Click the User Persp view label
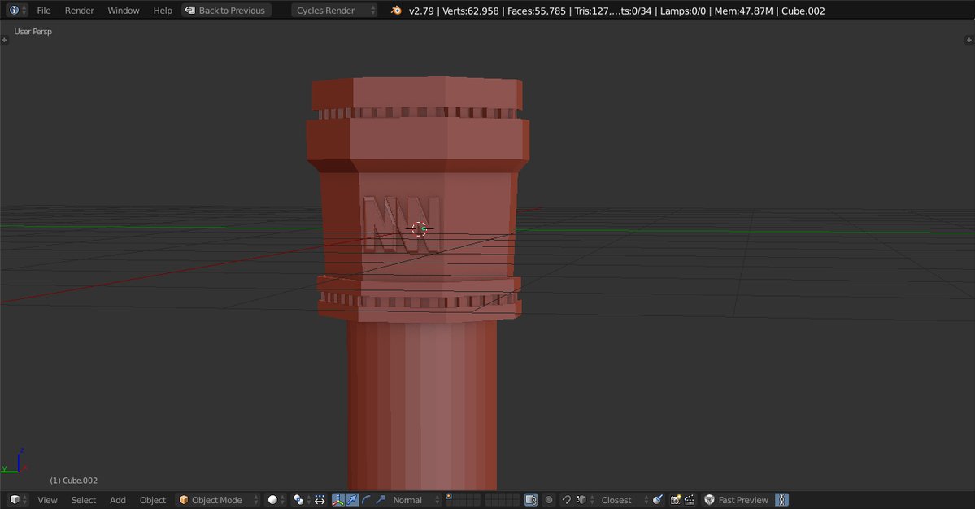Image resolution: width=975 pixels, height=509 pixels. pos(33,31)
